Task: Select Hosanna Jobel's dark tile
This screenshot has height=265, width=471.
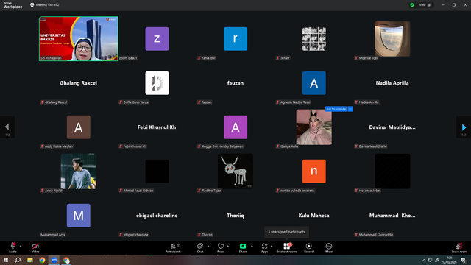Action: [x=392, y=172]
